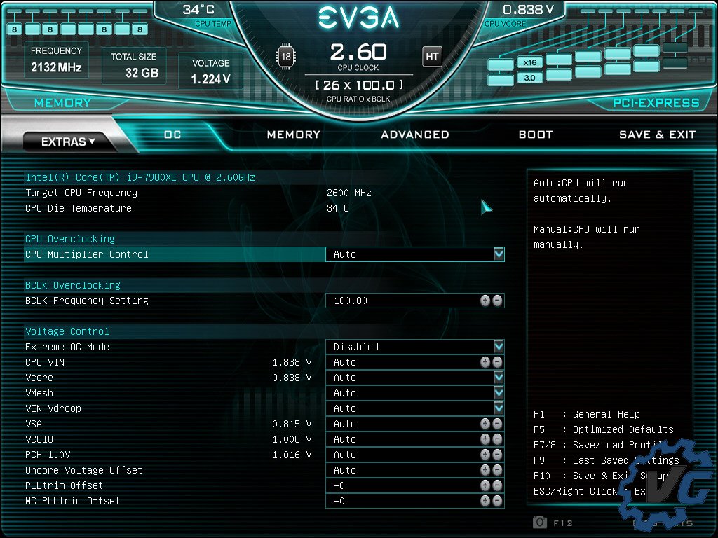Increase MC PLLtrim Offset with plus icon
This screenshot has width=718, height=538.
coord(485,501)
